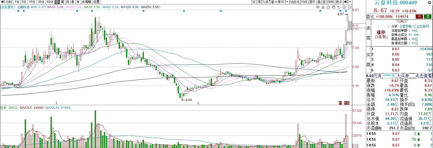Click the collapse arrow icon beside 分时
Screen dimensions: 433x148
[x=2, y=2]
